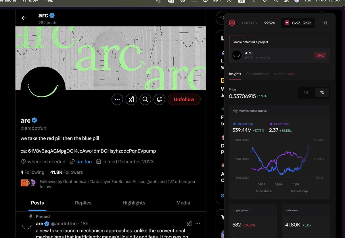The height and width of the screenshot is (238, 345).
Task: Click the location pin icon by 'where im needed'
Action: pos(24,162)
